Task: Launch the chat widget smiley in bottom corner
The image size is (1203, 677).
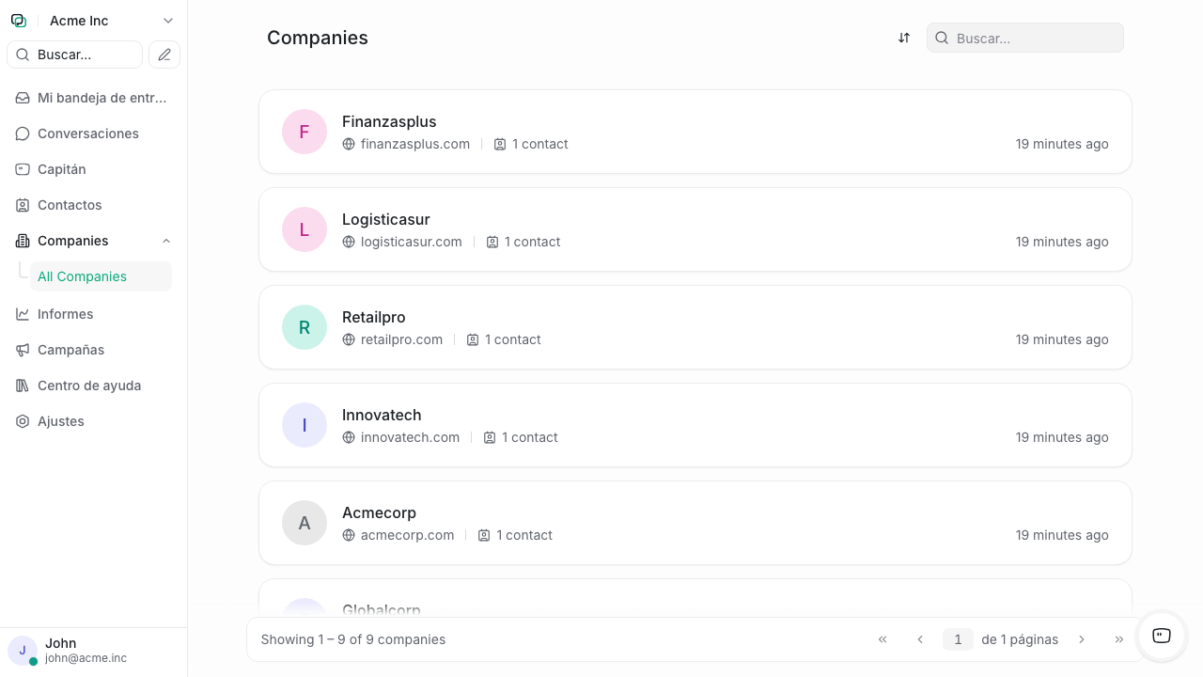Action: point(1161,637)
